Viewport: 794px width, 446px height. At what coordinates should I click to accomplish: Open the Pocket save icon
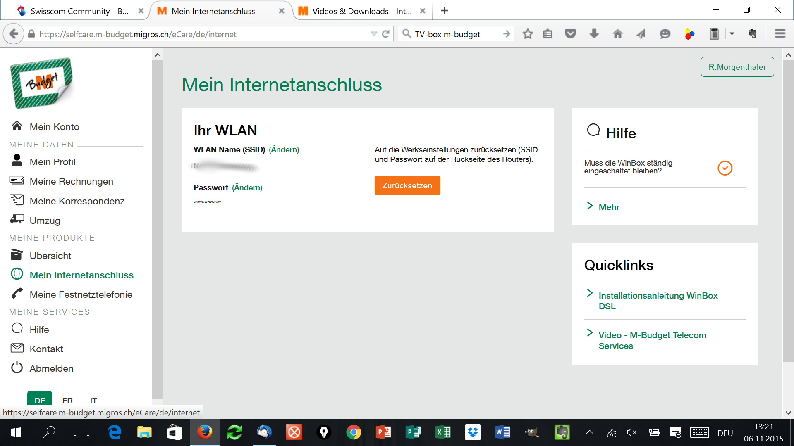[x=571, y=34]
